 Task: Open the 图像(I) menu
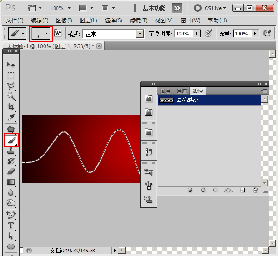point(64,20)
